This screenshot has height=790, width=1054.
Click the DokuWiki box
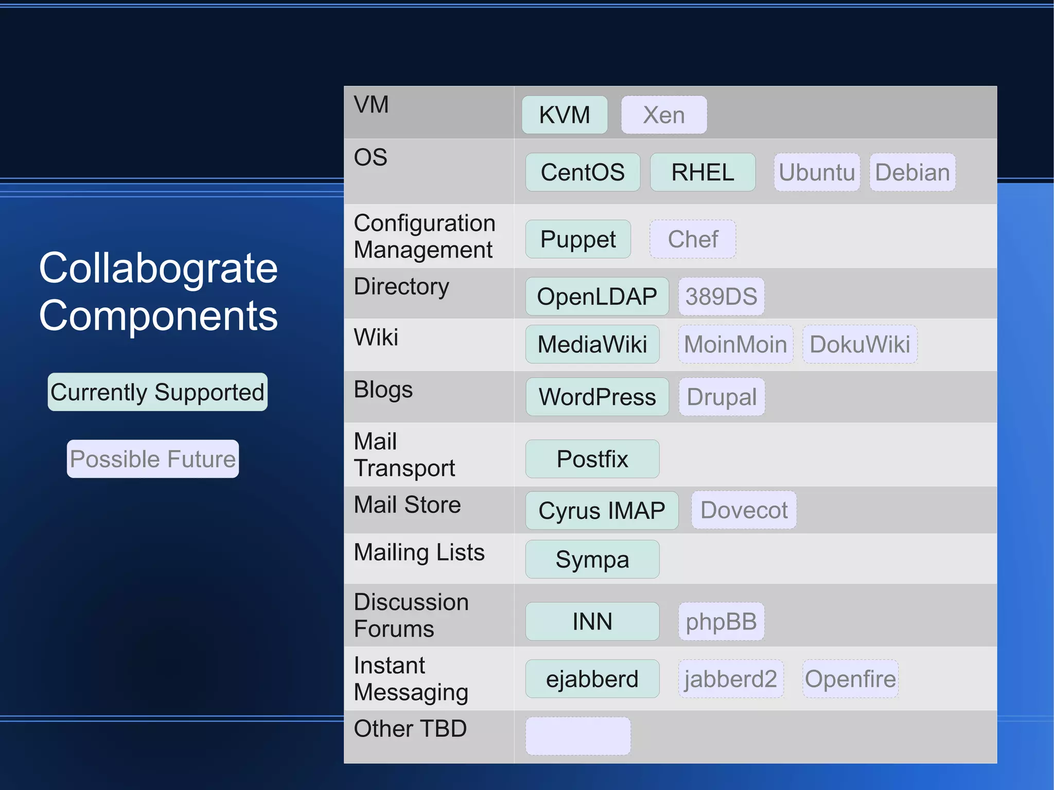pyautogui.click(x=859, y=344)
